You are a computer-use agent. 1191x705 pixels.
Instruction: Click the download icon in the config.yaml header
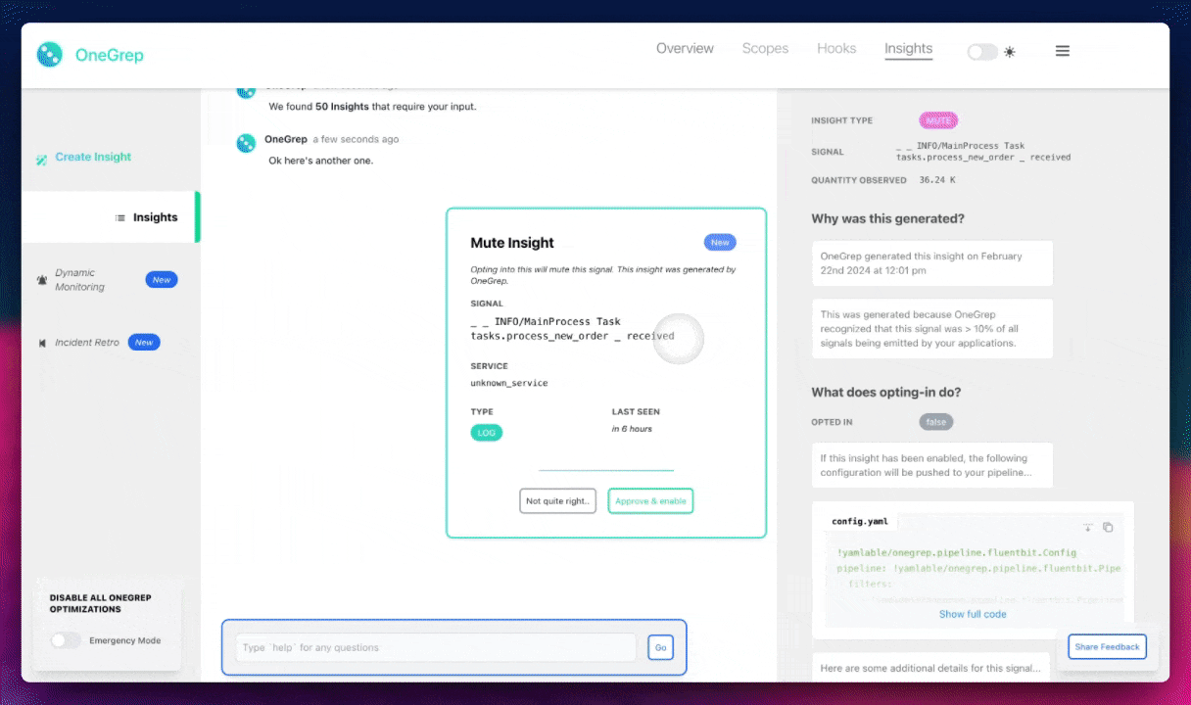click(1087, 527)
